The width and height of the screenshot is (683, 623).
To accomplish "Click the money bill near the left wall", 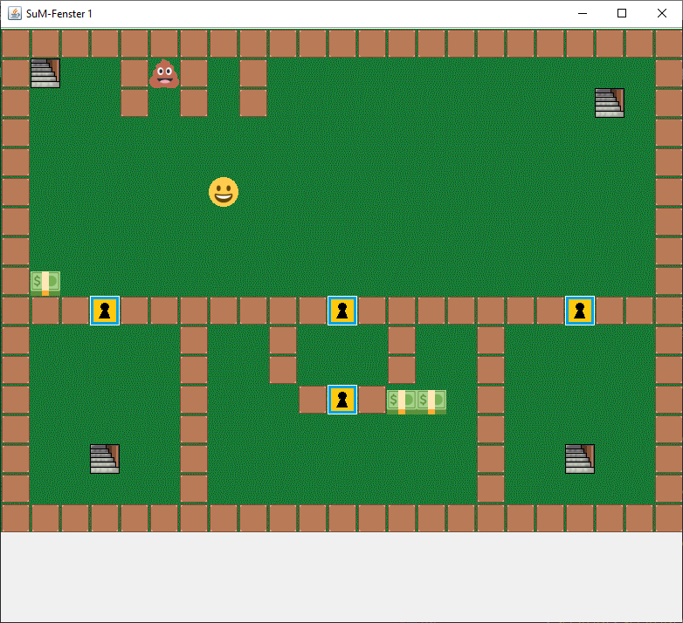I will pyautogui.click(x=45, y=284).
